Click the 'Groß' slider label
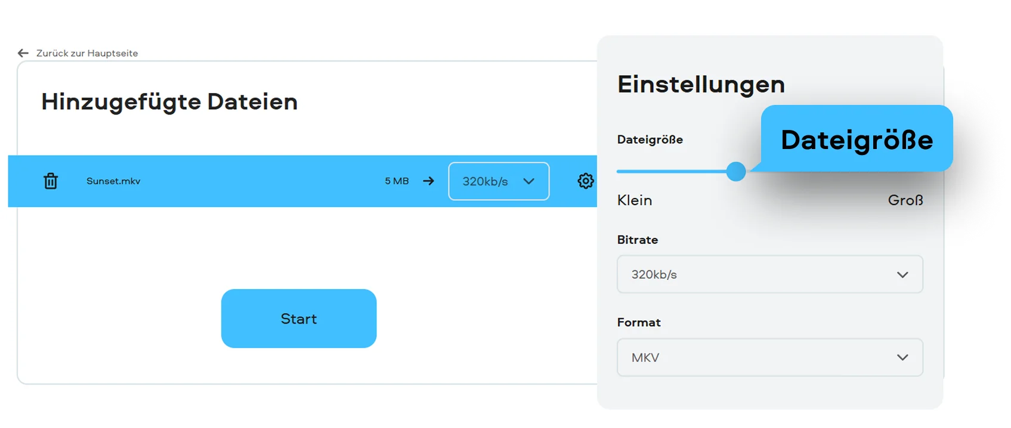The width and height of the screenshot is (1011, 428). [905, 200]
